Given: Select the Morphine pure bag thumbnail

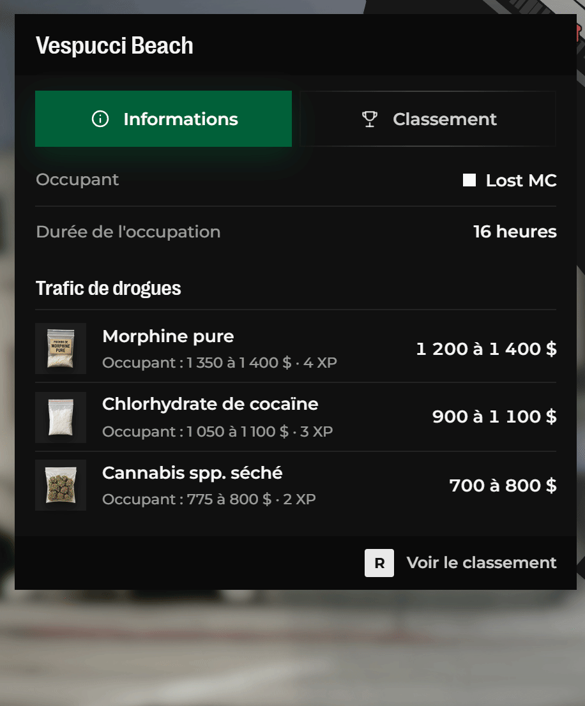Looking at the screenshot, I should 61,349.
